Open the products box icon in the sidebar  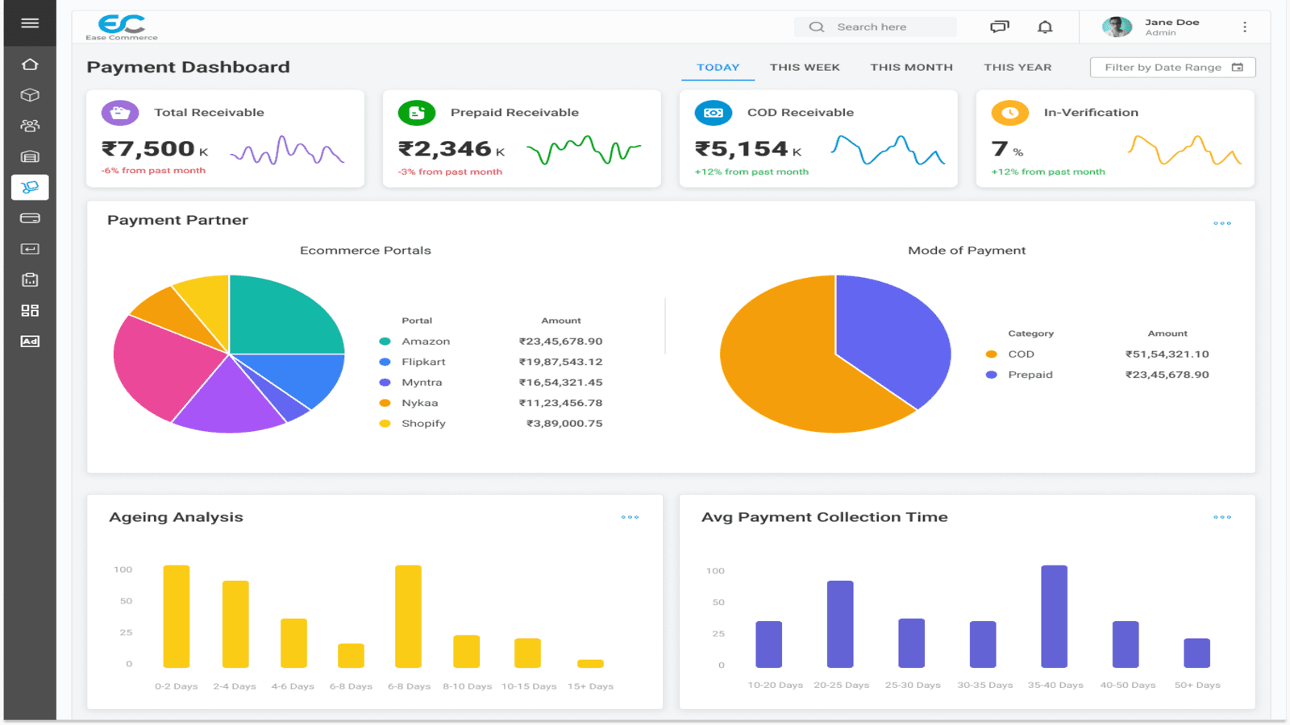coord(30,95)
